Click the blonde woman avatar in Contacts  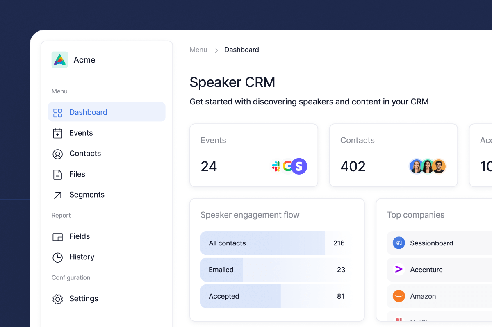click(x=416, y=166)
